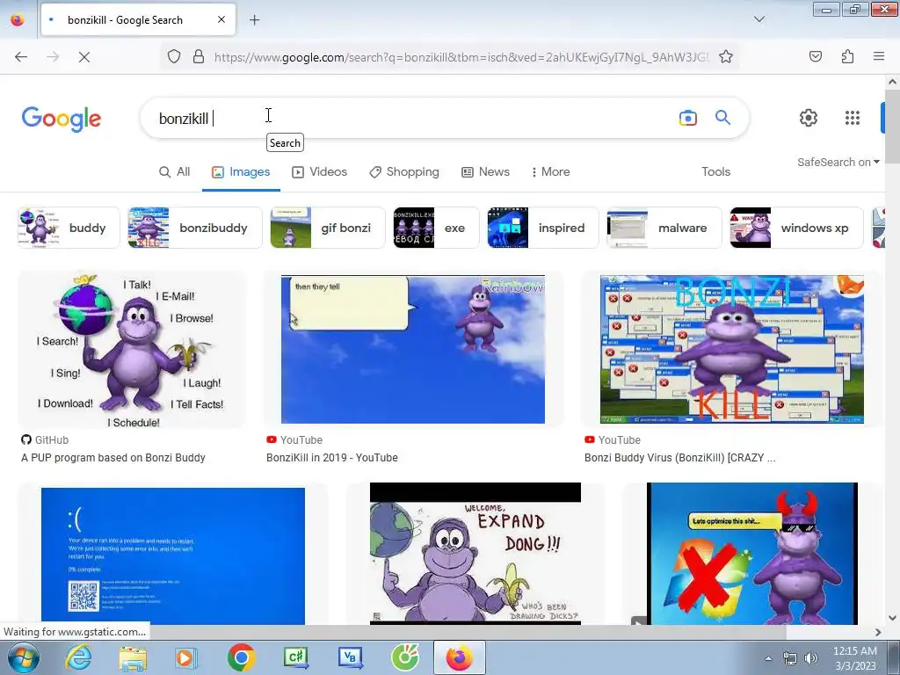The width and height of the screenshot is (900, 675).
Task: Filter results by bonzibuddy chip
Action: click(x=194, y=228)
